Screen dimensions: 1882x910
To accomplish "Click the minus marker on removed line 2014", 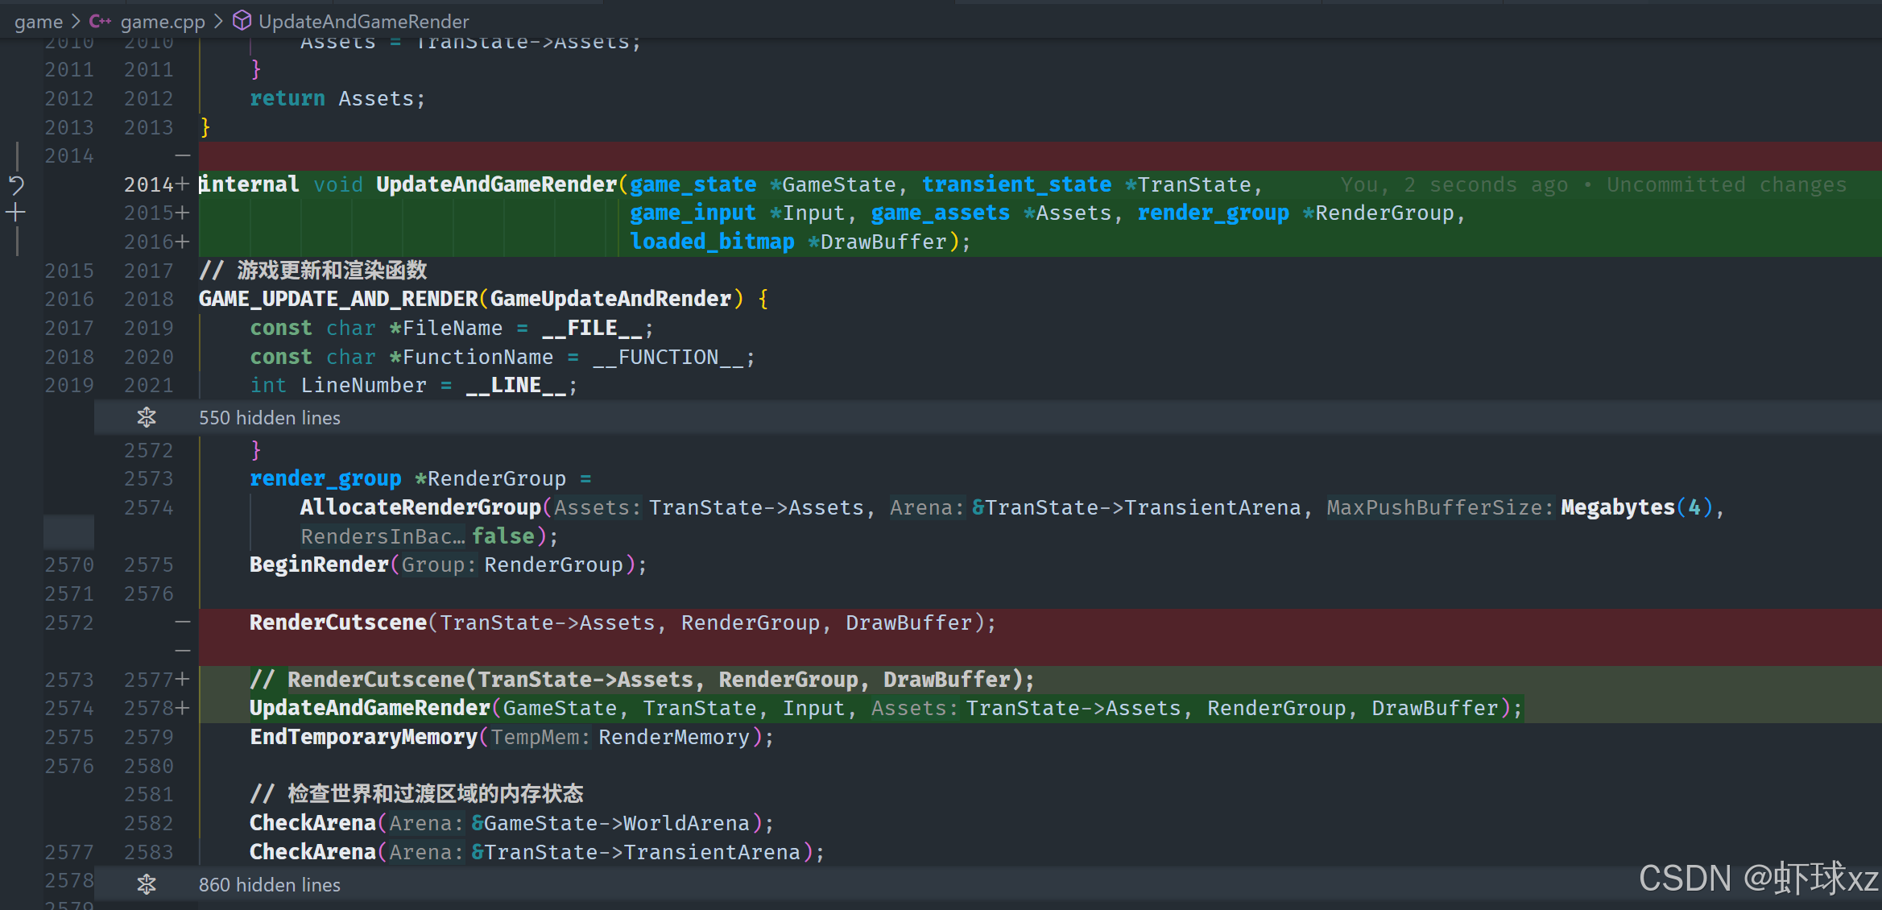I will [183, 155].
